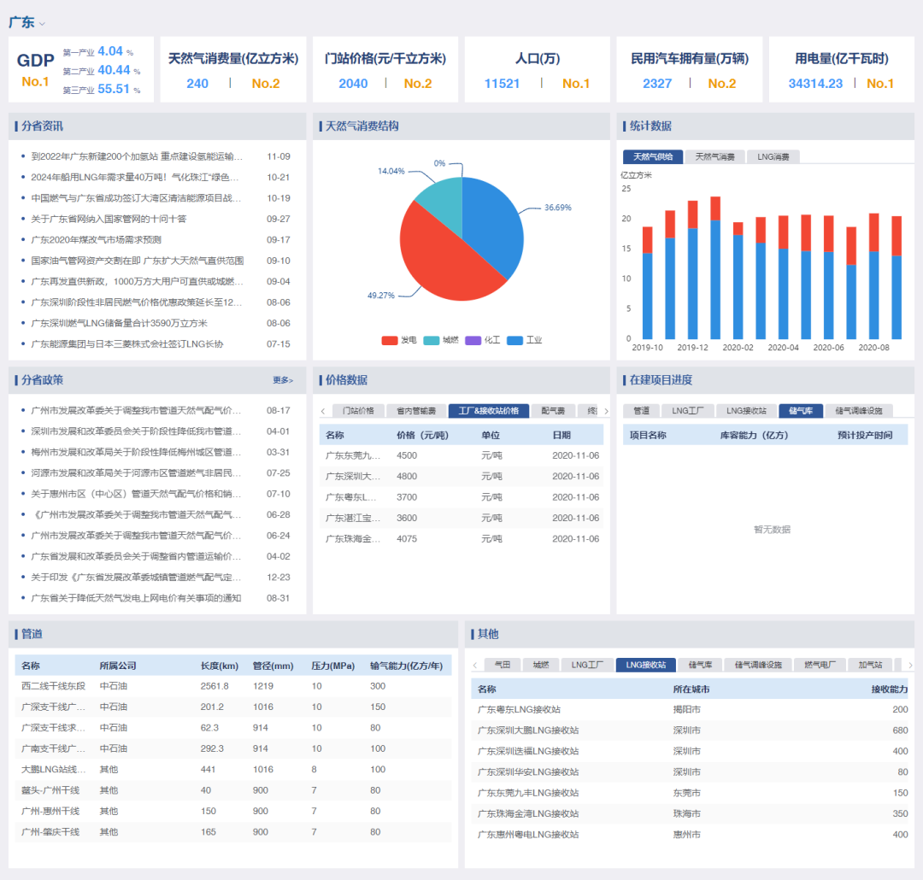
Task: Click right arrow in 其他 tab strip
Action: [x=909, y=665]
